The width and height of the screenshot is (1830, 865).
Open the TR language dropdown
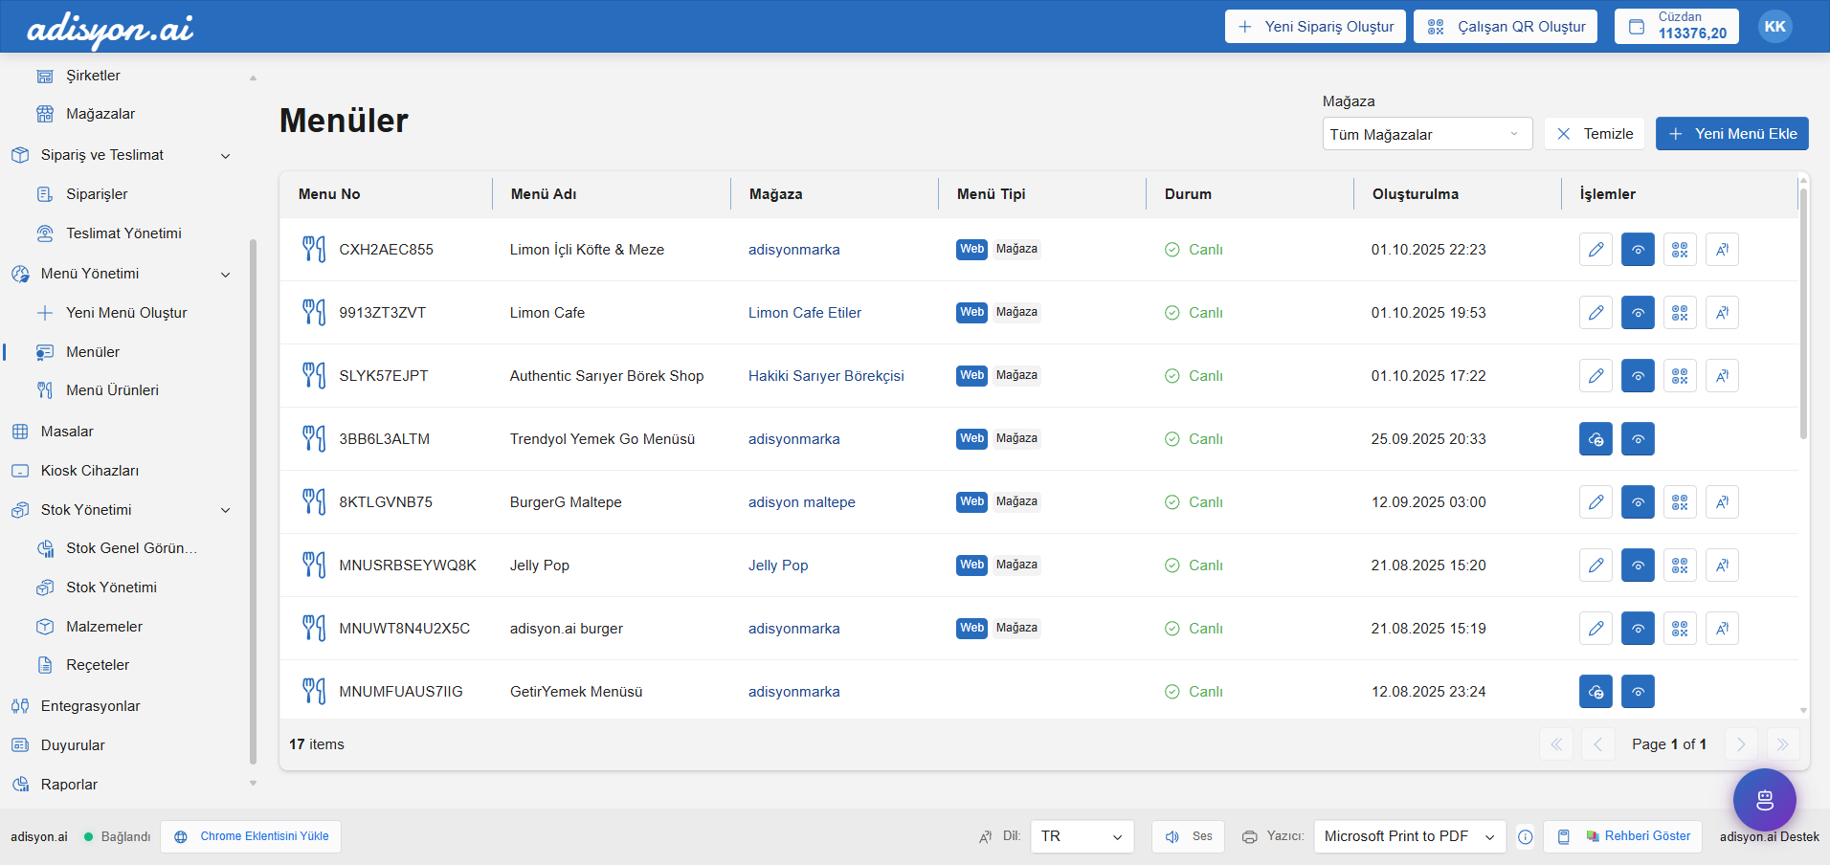coord(1082,836)
